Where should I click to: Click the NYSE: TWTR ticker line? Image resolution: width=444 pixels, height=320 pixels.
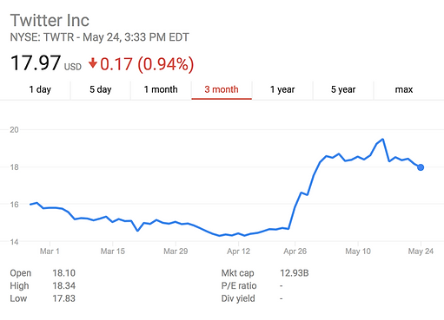100,37
